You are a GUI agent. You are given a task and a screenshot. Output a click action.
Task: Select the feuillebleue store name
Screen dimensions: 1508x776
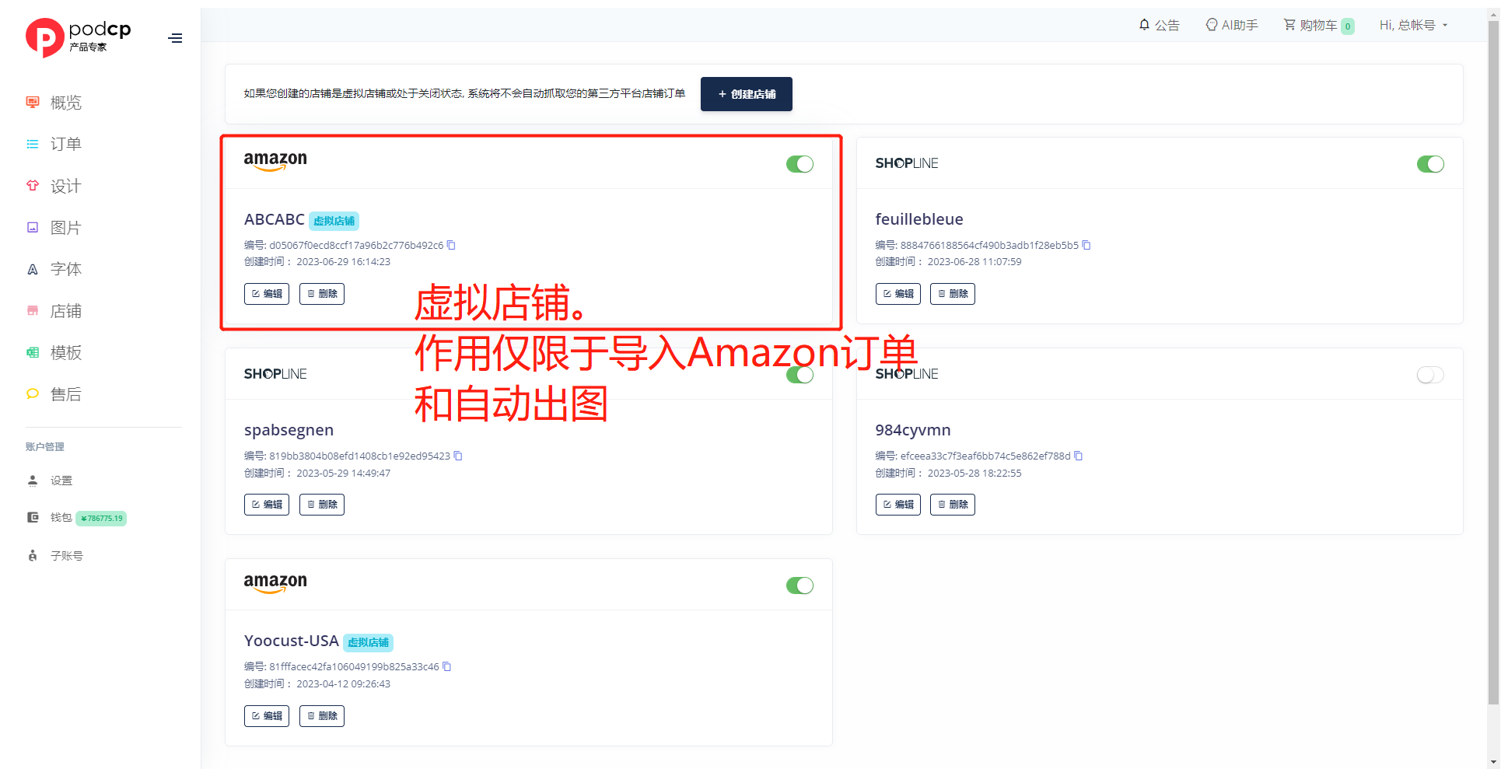919,219
